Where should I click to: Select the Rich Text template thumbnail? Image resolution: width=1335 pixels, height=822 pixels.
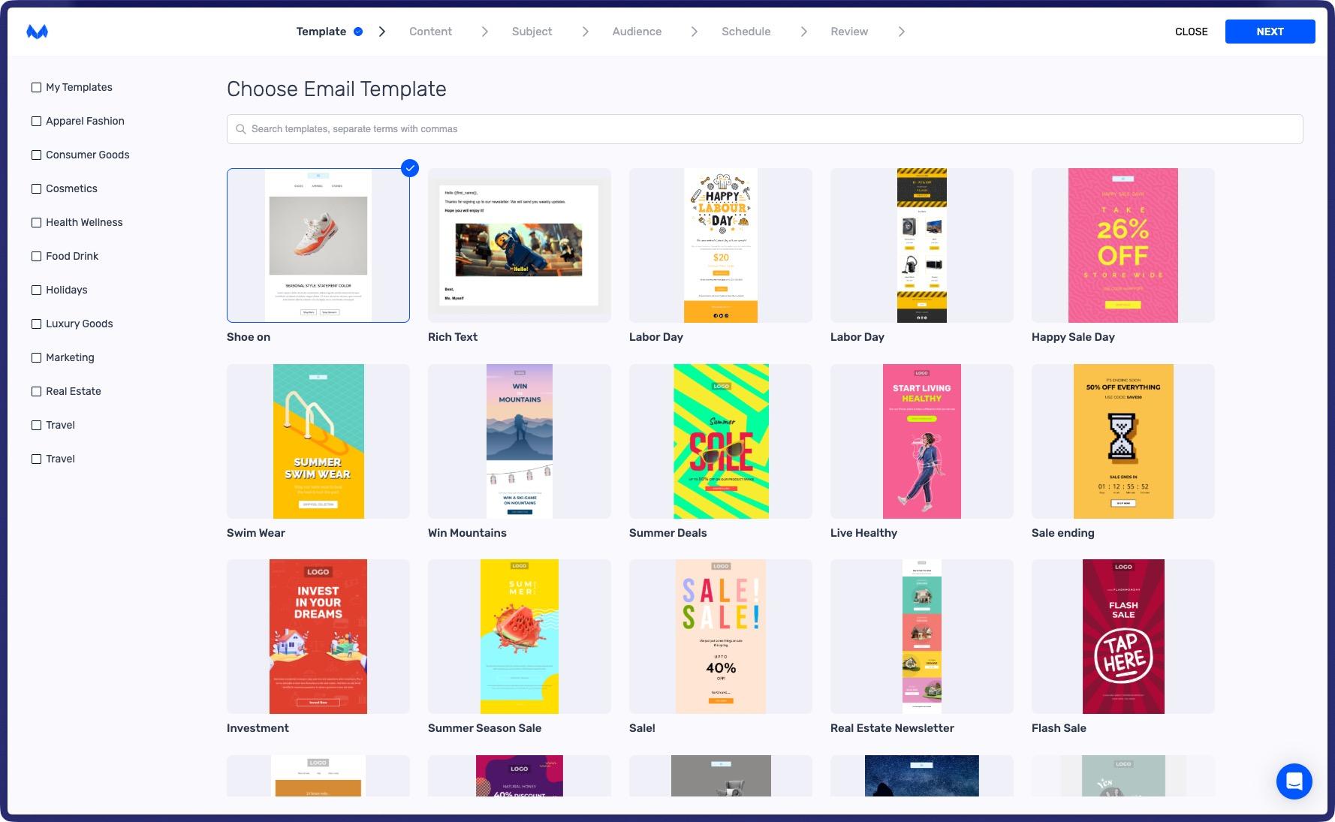[x=520, y=245]
